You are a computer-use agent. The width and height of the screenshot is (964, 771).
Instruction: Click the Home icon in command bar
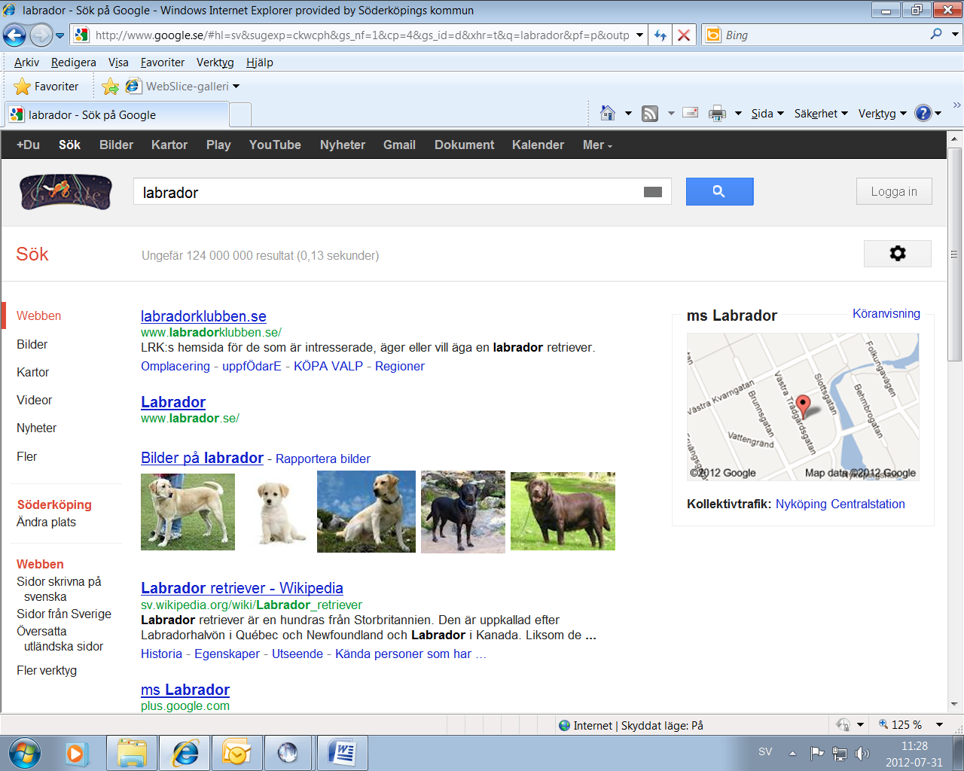pyautogui.click(x=608, y=113)
